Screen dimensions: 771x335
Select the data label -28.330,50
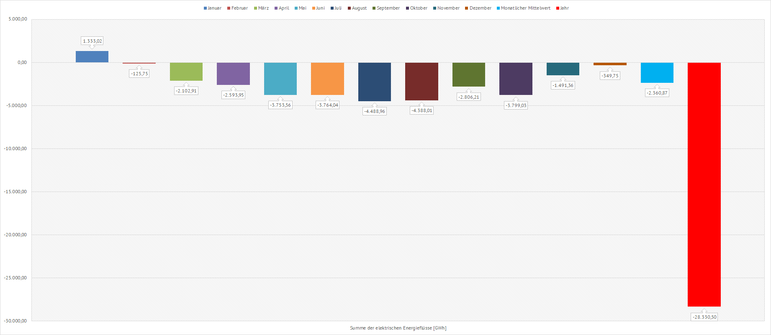[704, 317]
